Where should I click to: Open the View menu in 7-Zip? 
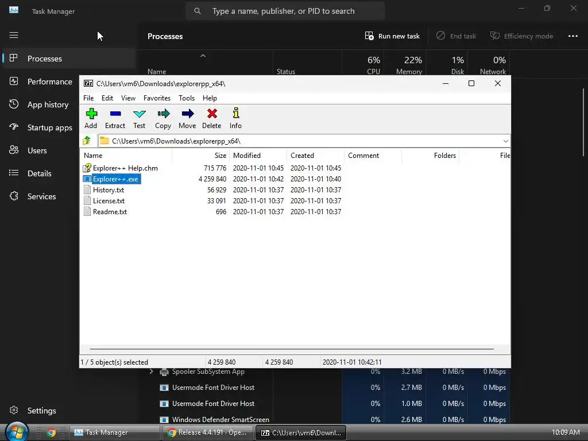[128, 98]
